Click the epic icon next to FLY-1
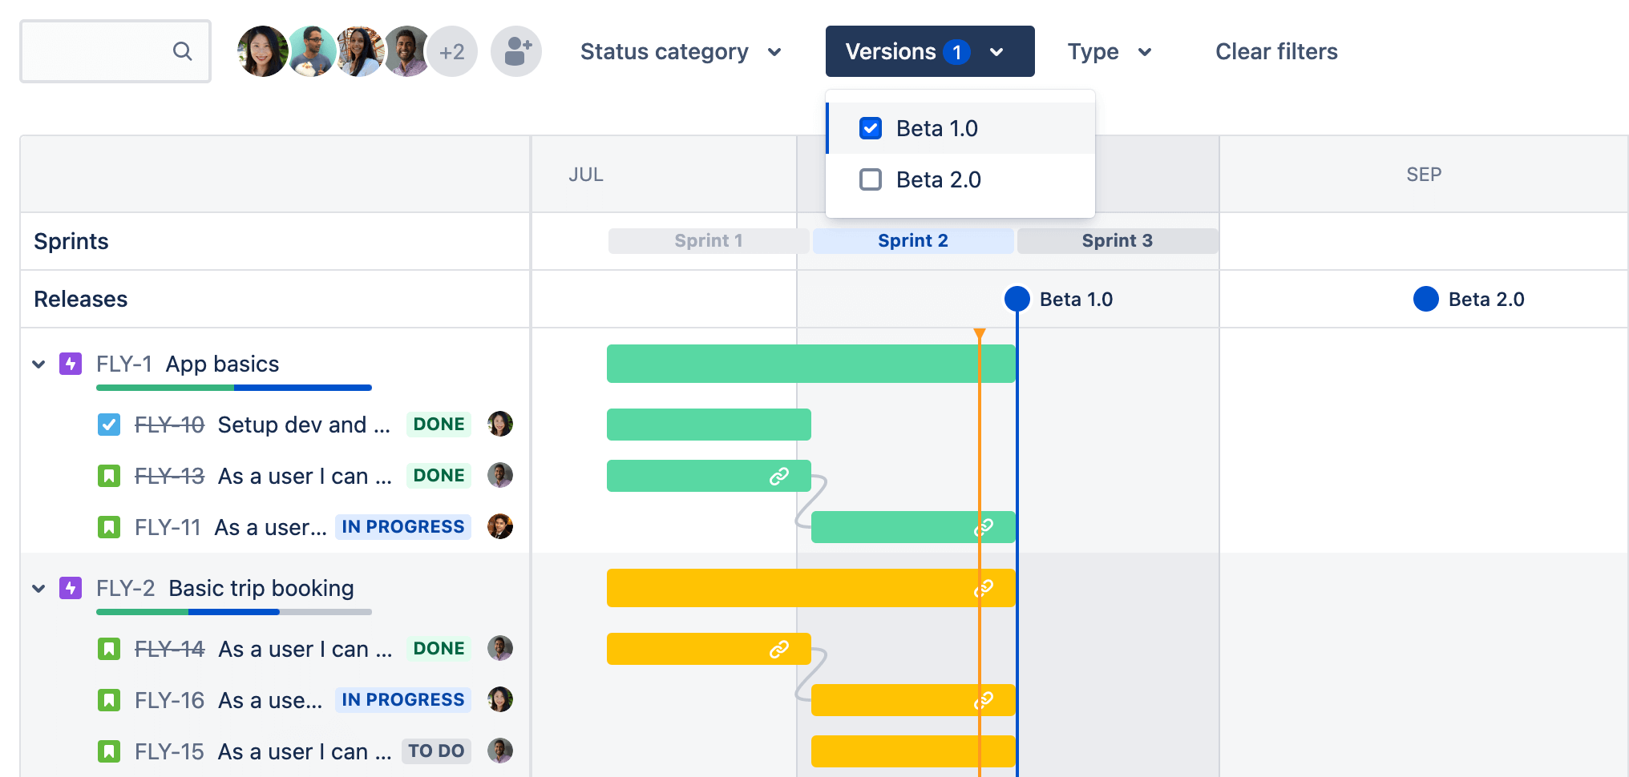Image resolution: width=1629 pixels, height=777 pixels. coord(71,364)
